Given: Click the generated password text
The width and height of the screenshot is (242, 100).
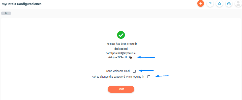Looking at the screenshot, I should point(117,58).
